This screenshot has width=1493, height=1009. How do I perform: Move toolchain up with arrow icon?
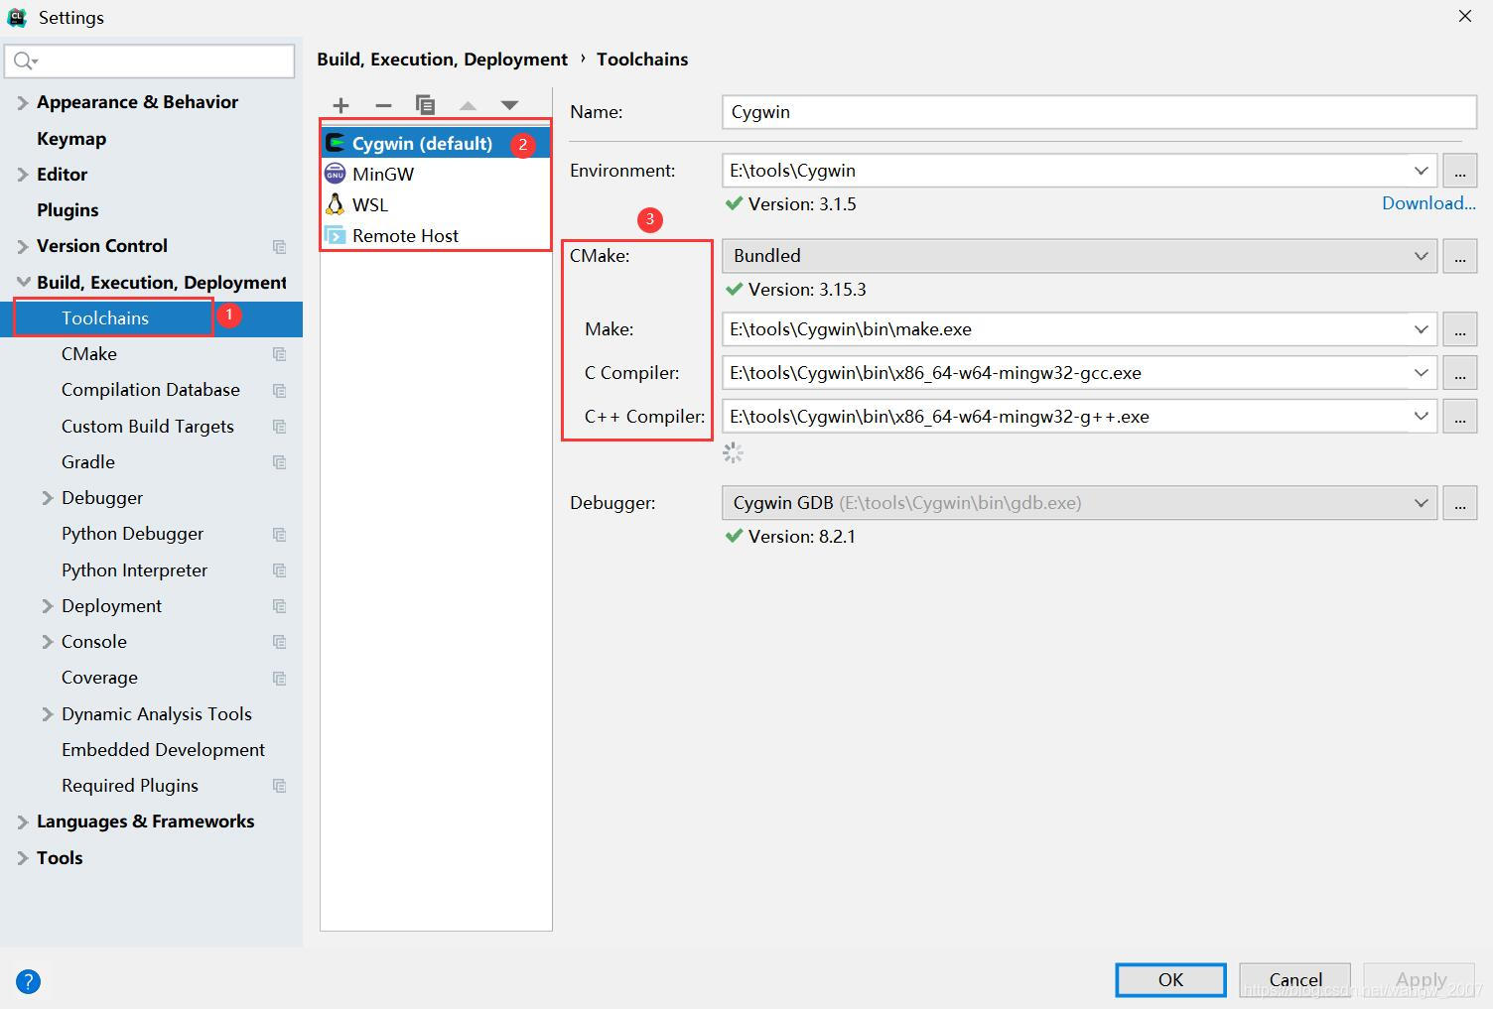tap(468, 105)
